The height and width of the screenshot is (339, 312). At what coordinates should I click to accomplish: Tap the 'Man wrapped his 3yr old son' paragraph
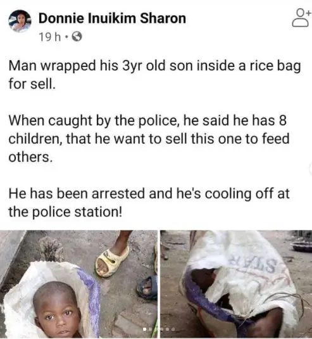pos(154,74)
